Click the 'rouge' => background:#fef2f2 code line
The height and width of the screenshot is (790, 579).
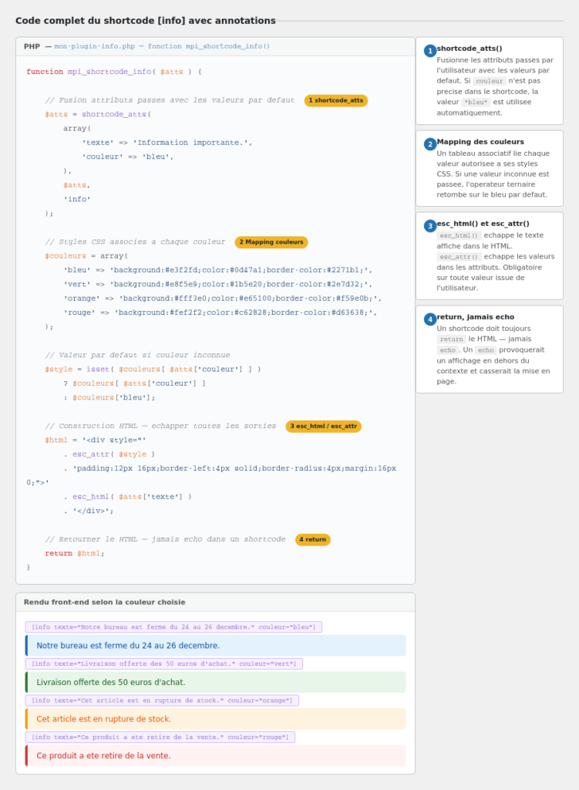(220, 312)
